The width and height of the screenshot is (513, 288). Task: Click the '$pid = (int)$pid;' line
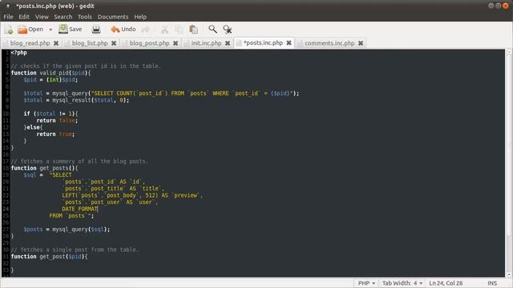pos(50,80)
